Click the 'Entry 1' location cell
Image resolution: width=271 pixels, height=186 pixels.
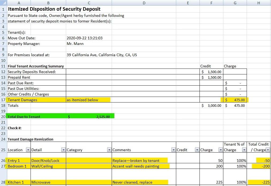(x=19, y=160)
